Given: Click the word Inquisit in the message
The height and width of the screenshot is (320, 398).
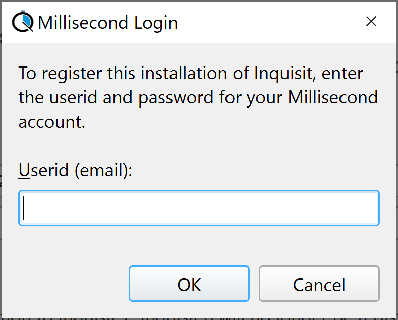Looking at the screenshot, I should (285, 73).
